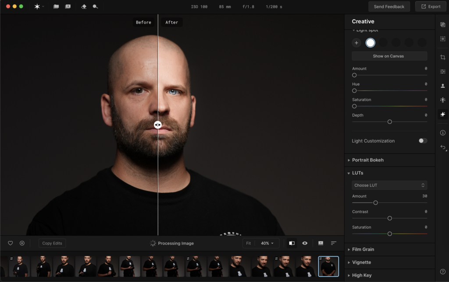Reject photo with the X circle icon
449x282 pixels.
(x=22, y=243)
